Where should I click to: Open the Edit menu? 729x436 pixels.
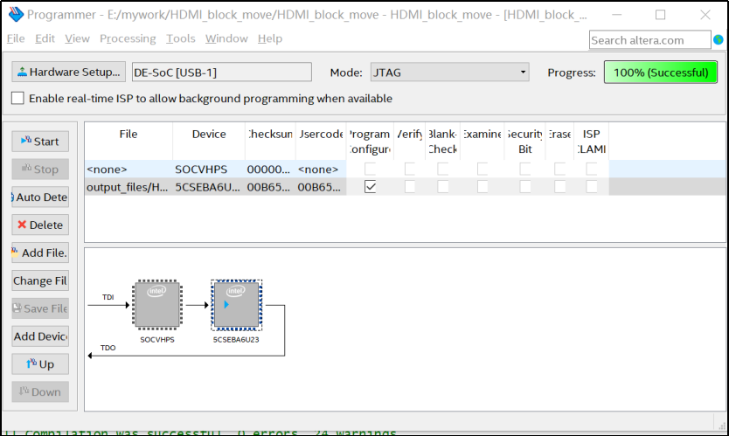pos(45,38)
